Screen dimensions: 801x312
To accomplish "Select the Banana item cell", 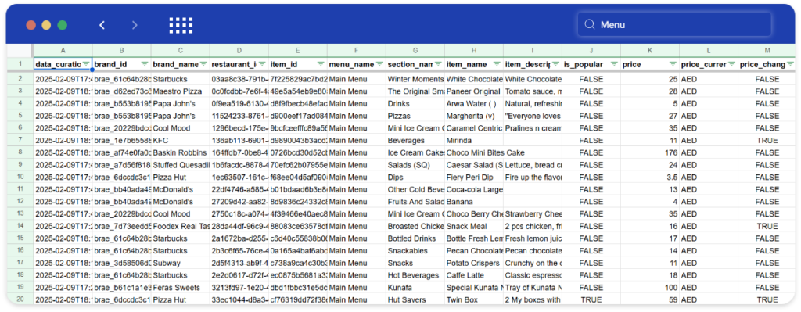I will coord(474,202).
